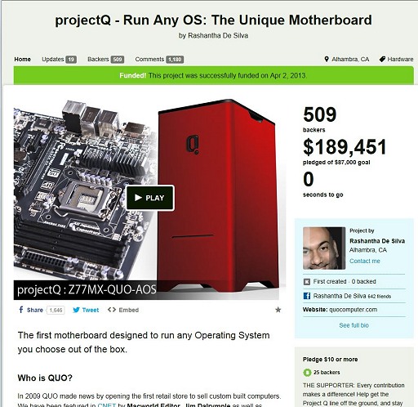The width and height of the screenshot is (418, 407).
Task: Click the Rashantha De Silva creator name
Action: [377, 241]
